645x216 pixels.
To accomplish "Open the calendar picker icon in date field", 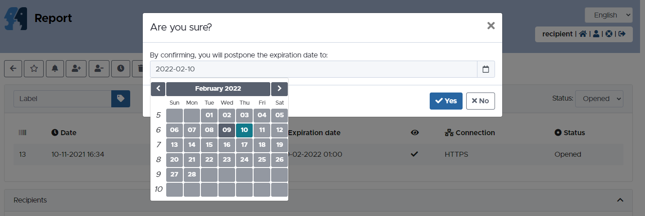I will (486, 69).
